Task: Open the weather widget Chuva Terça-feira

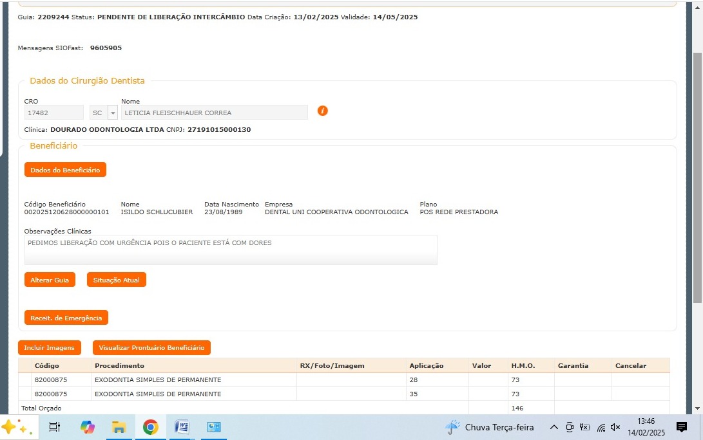Action: click(490, 427)
